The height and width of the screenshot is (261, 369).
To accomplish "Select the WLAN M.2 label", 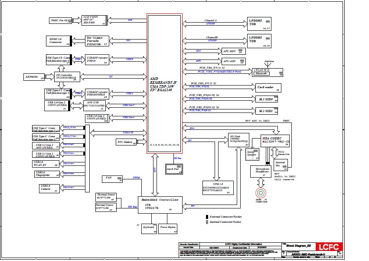I will pos(262,70).
